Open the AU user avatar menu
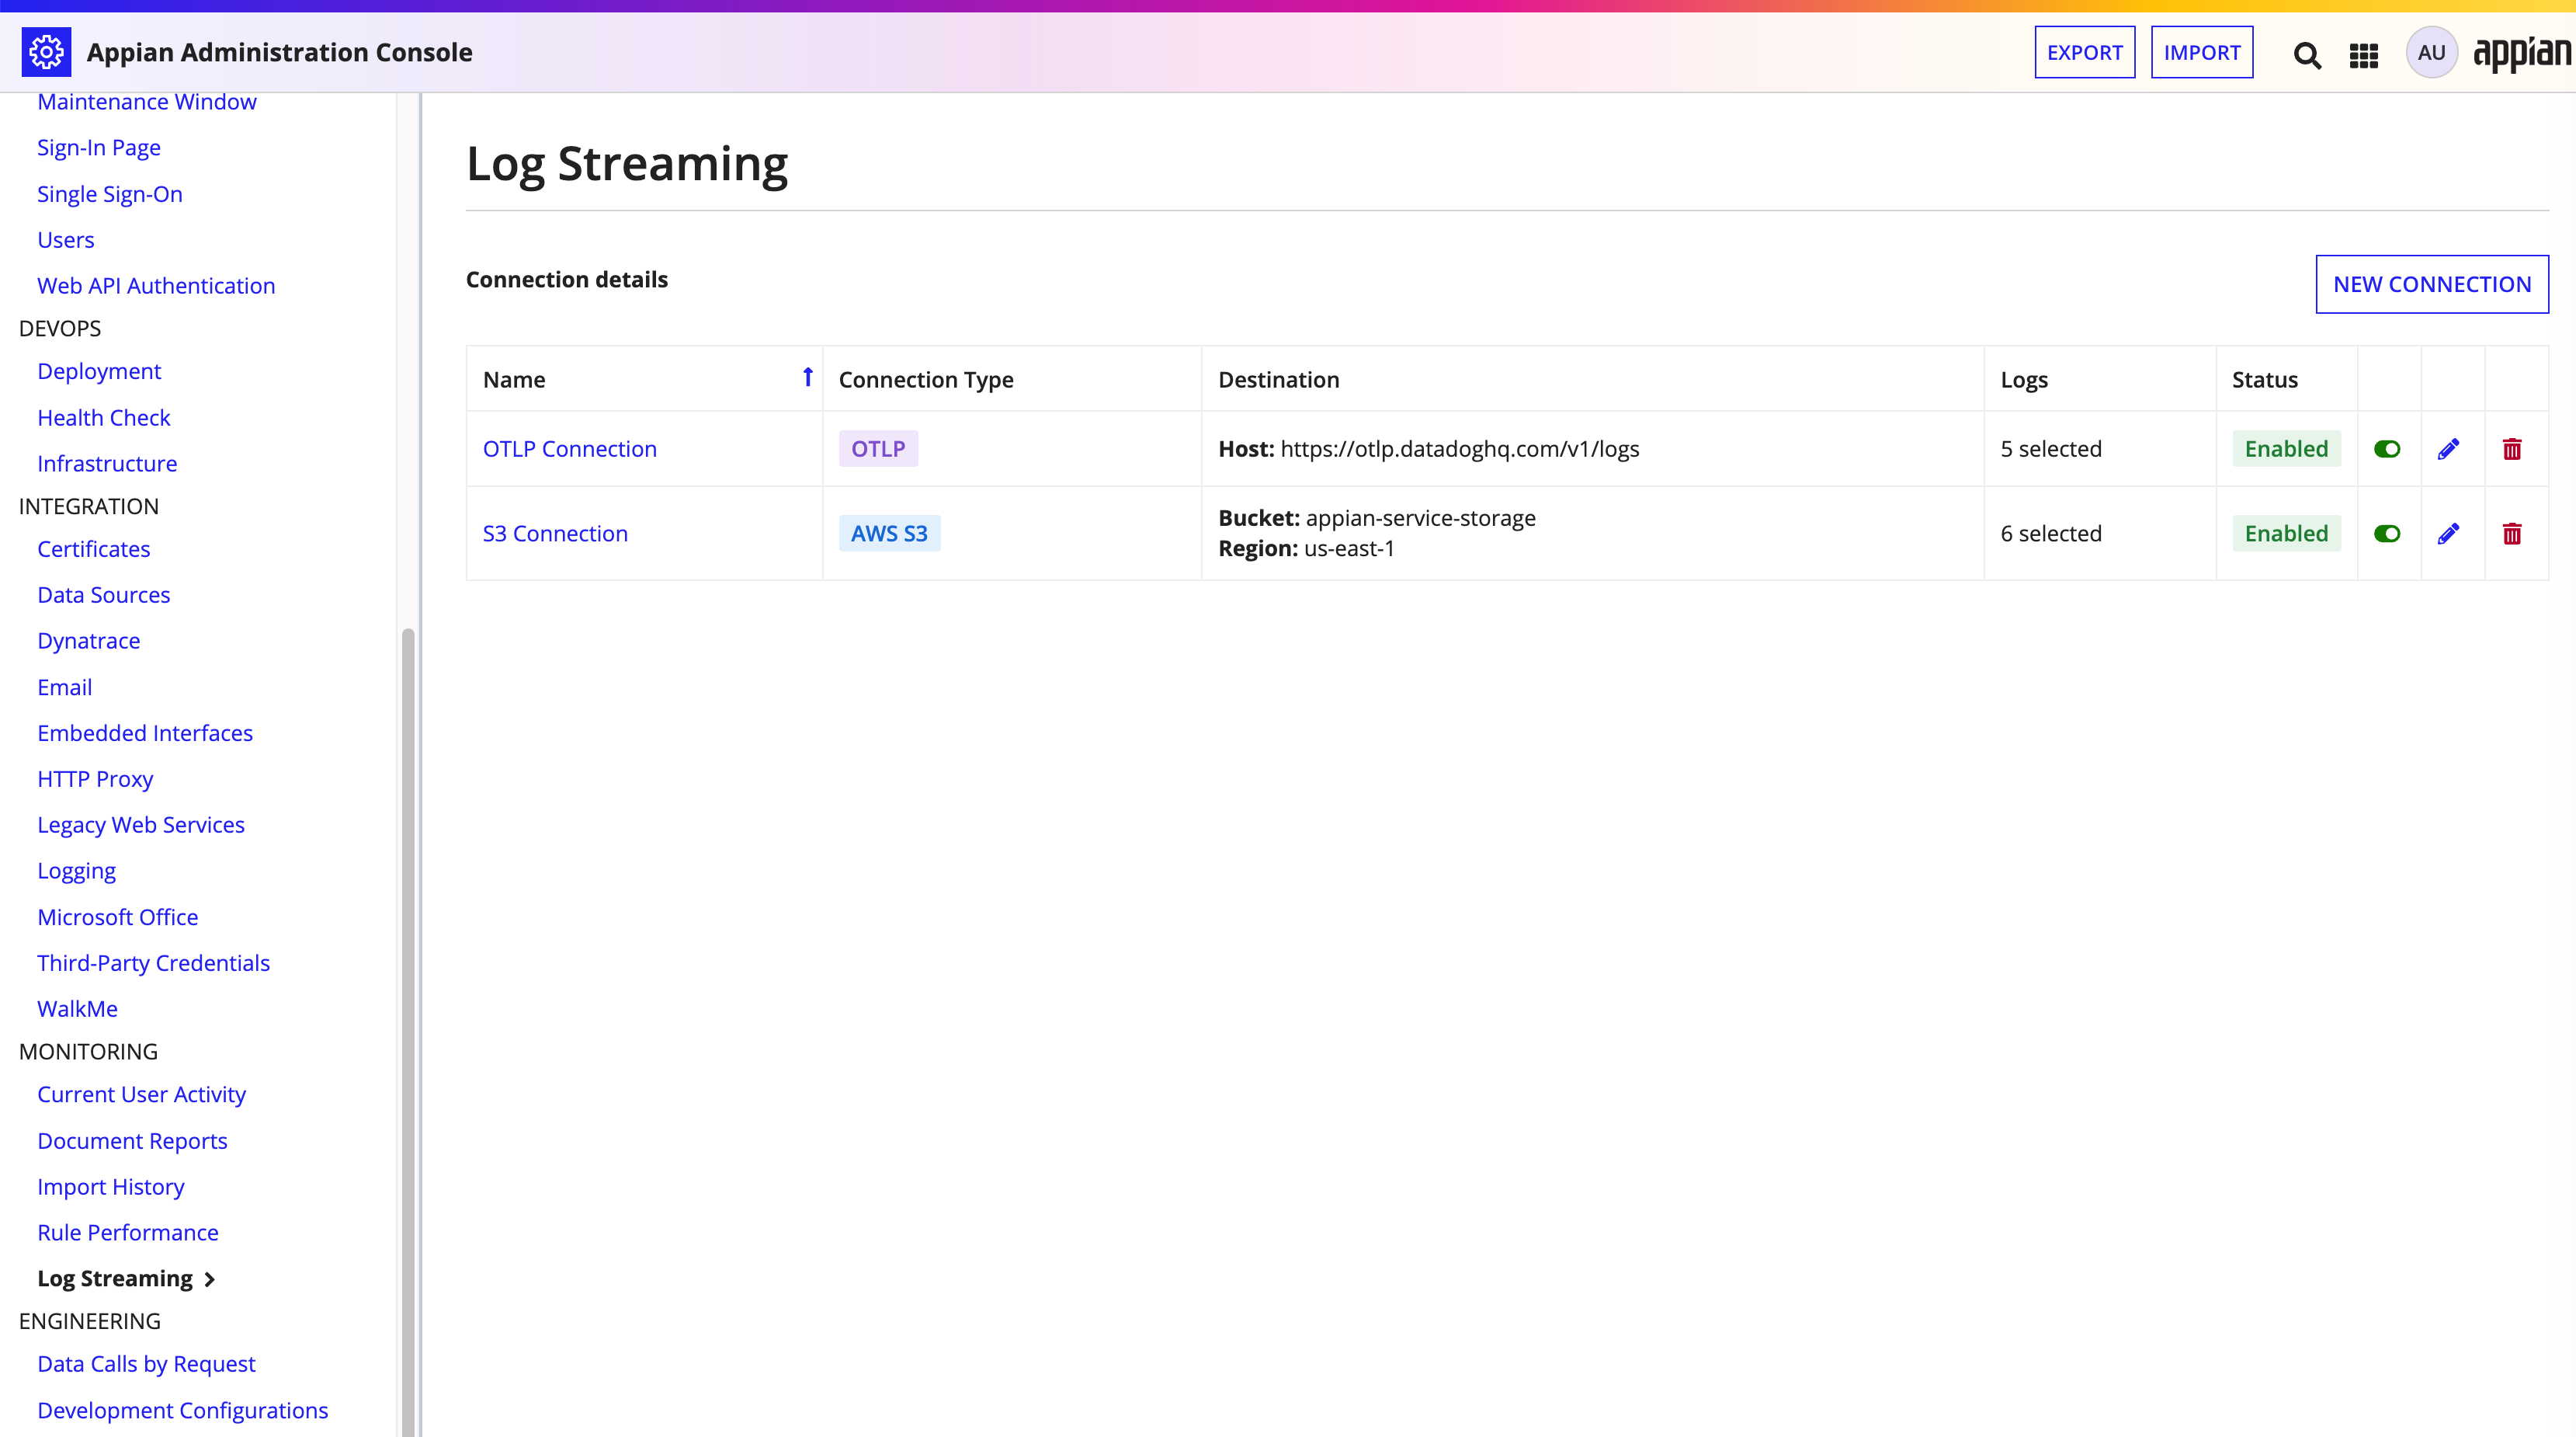 [x=2432, y=52]
